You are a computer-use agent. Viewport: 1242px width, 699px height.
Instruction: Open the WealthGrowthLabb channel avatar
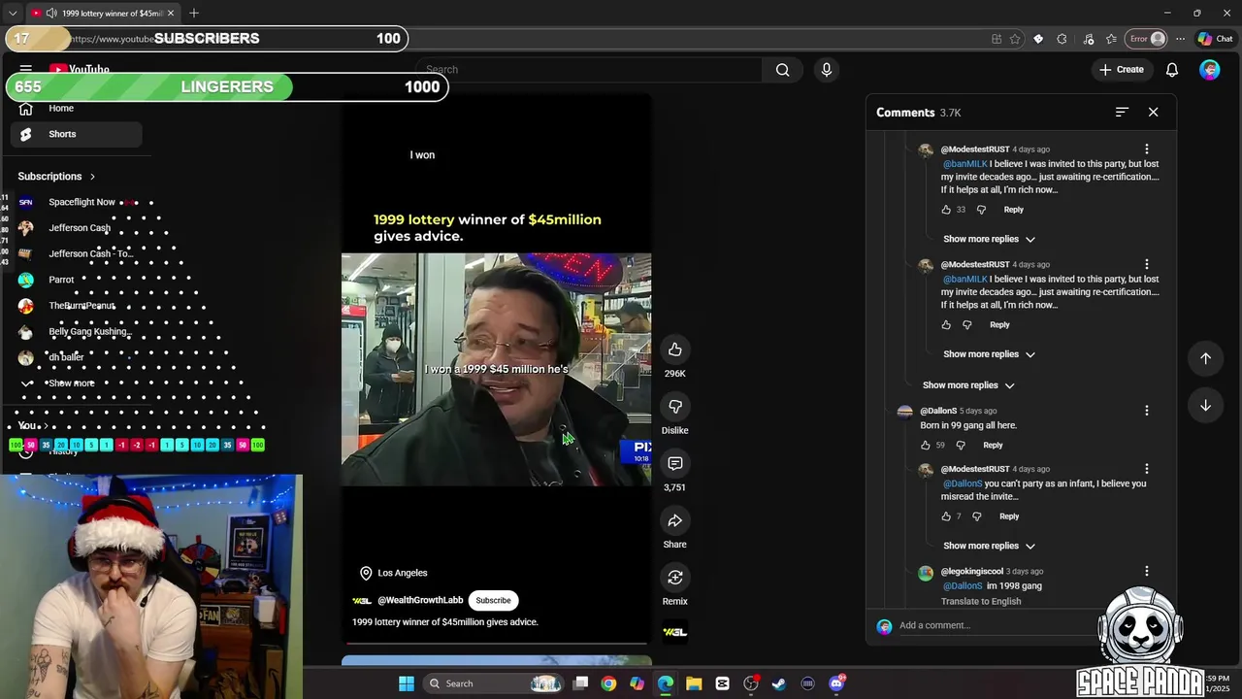pos(362,601)
